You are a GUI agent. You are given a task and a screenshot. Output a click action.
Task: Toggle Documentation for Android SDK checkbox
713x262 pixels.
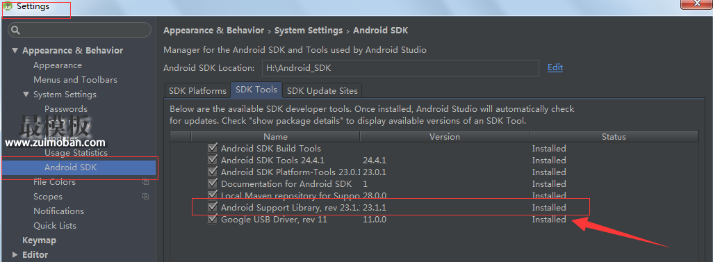coord(212,183)
